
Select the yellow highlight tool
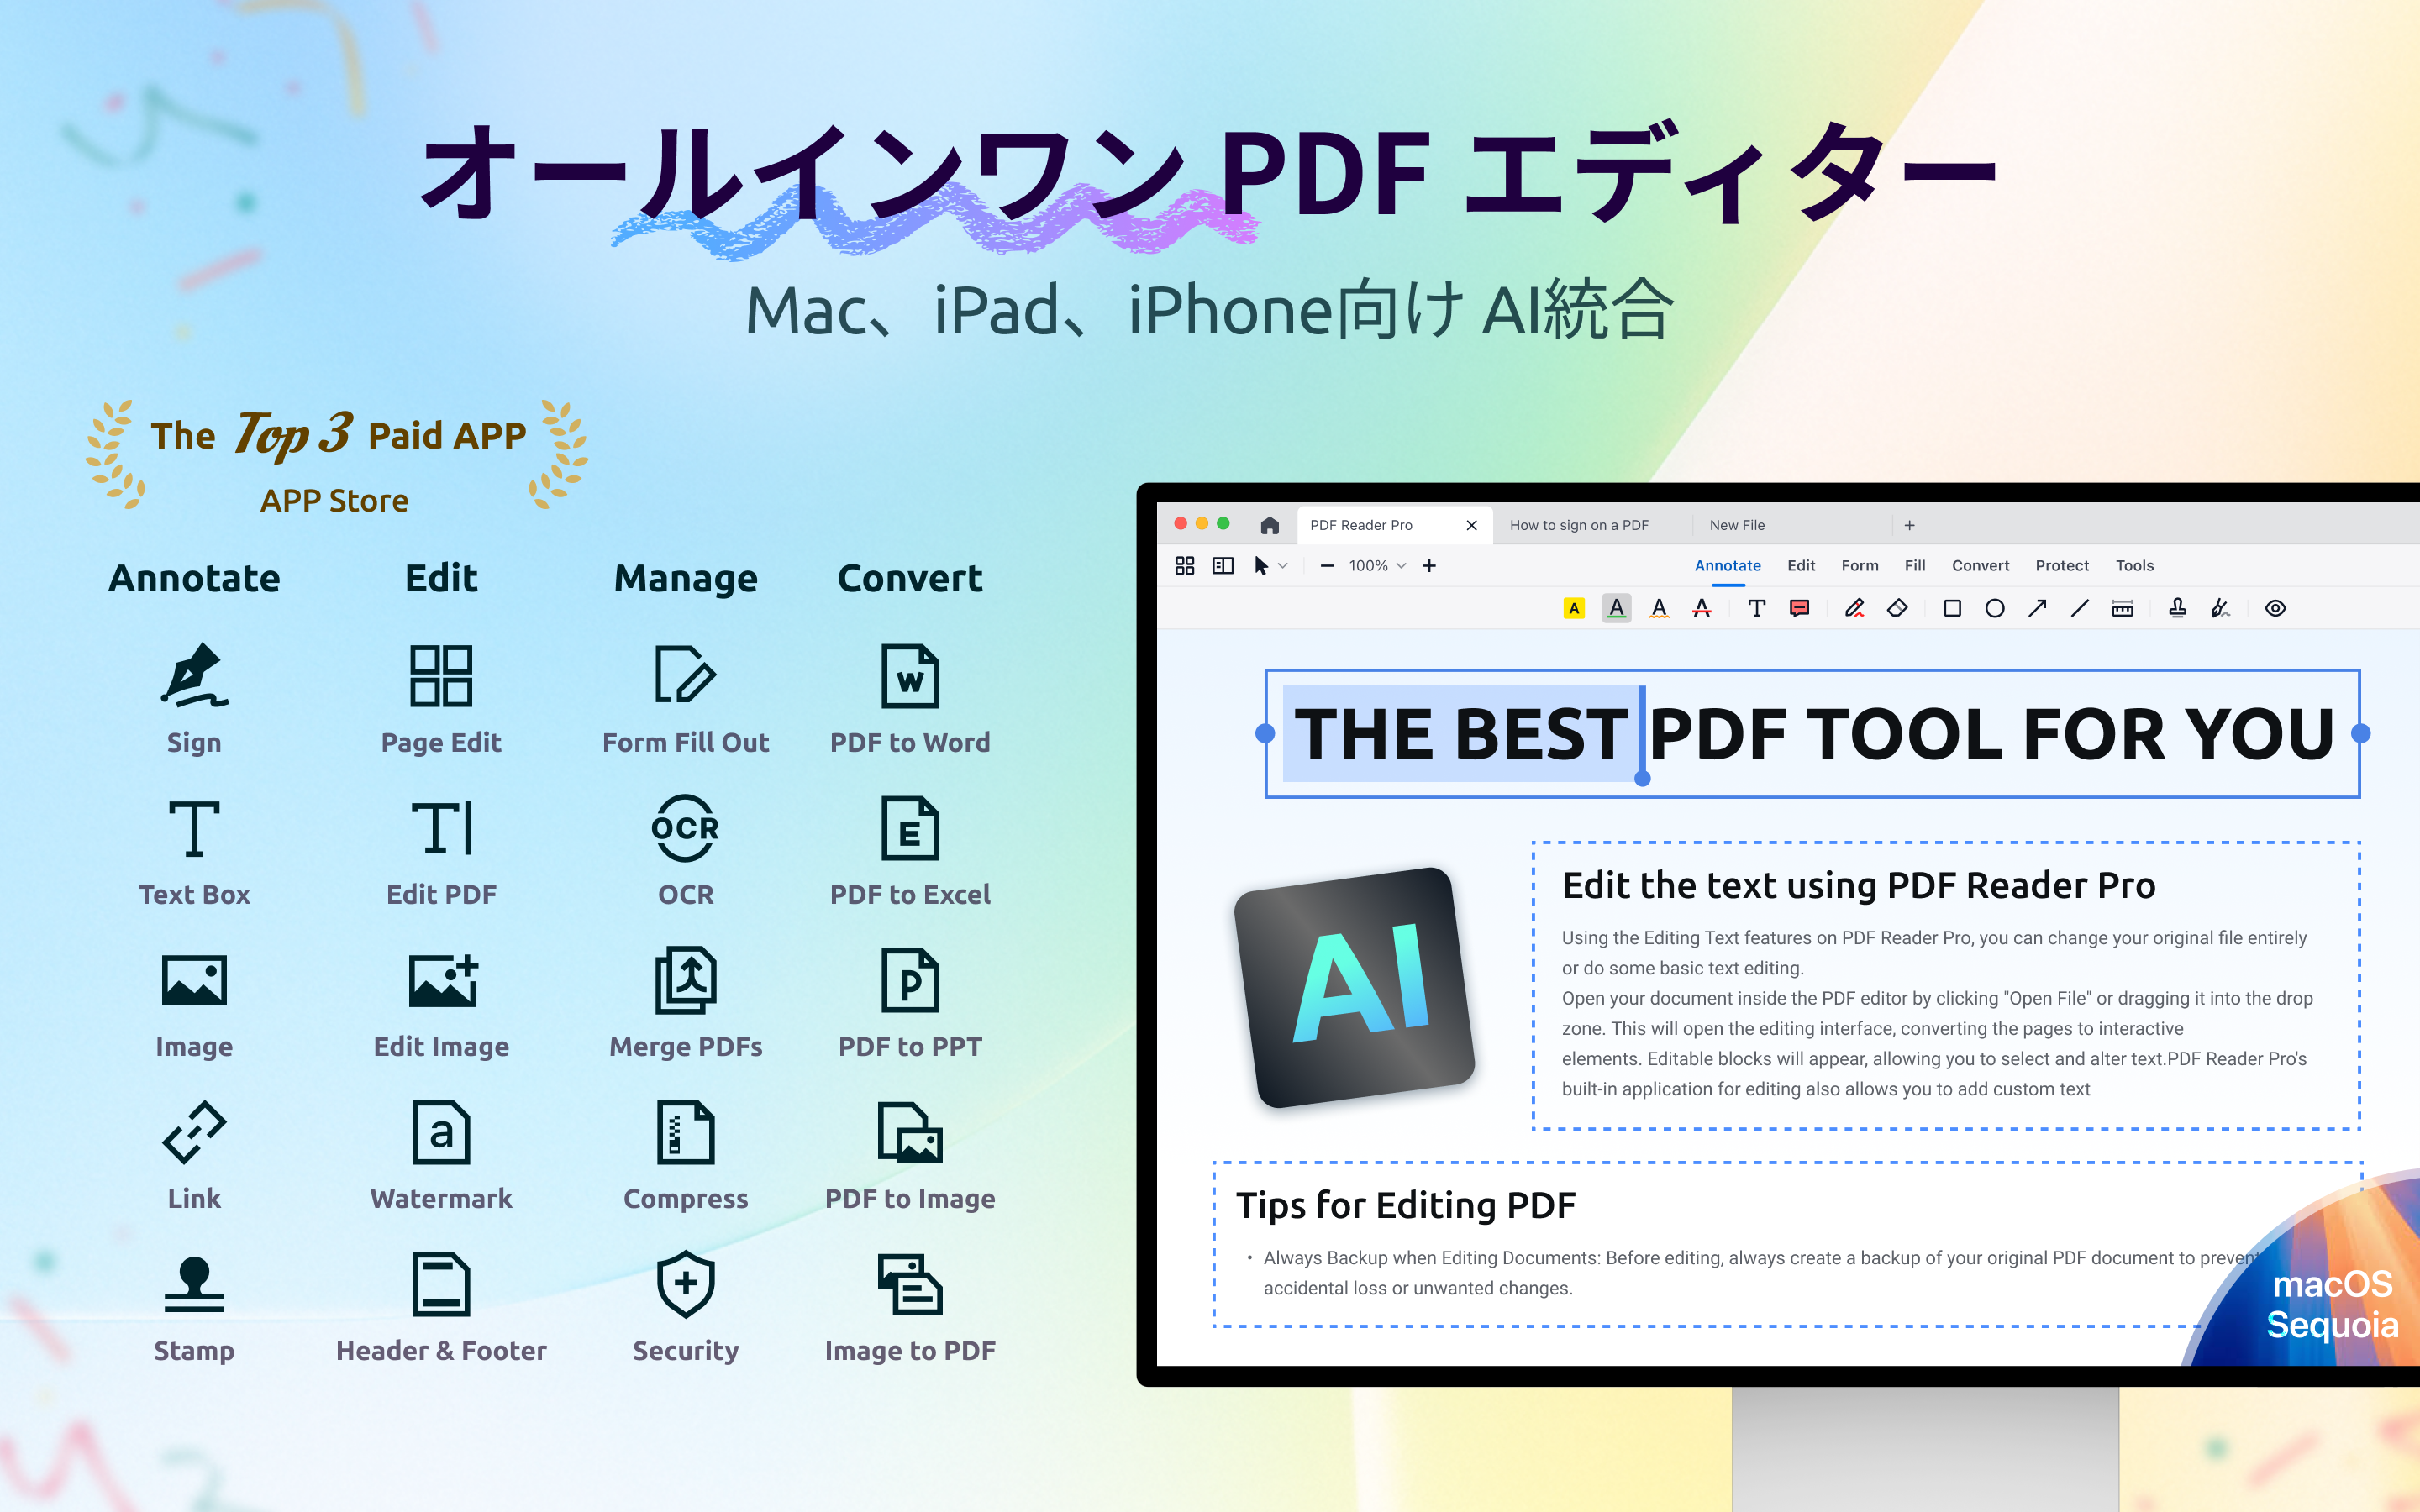coord(1573,608)
